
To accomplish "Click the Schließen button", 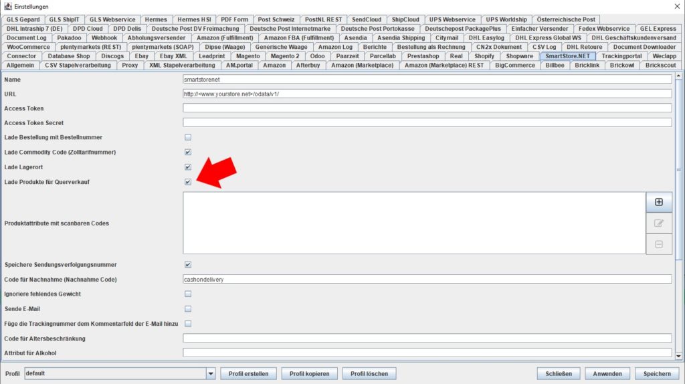I will (559, 373).
